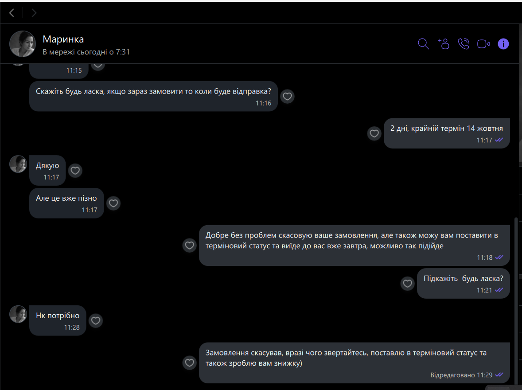Heart the "Підкажіть будь ласка?" message

click(x=407, y=283)
